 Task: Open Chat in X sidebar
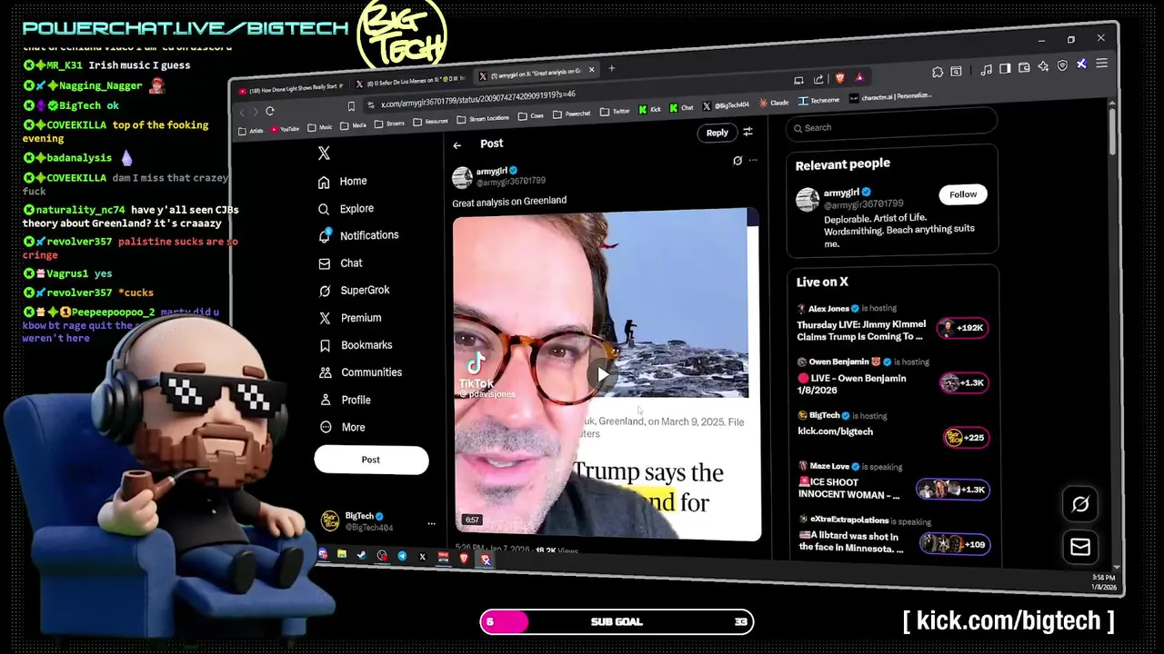340,263
